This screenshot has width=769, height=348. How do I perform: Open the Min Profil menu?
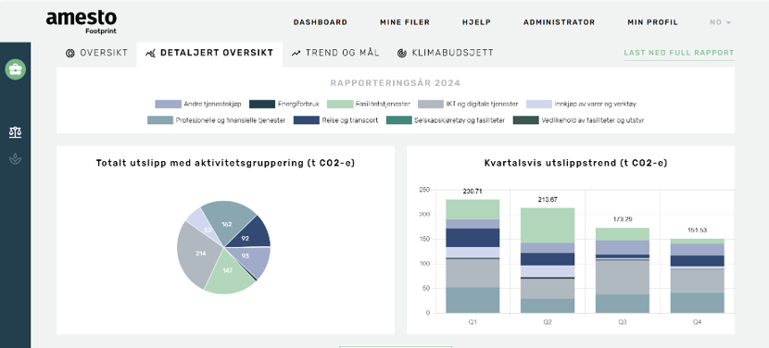point(653,22)
